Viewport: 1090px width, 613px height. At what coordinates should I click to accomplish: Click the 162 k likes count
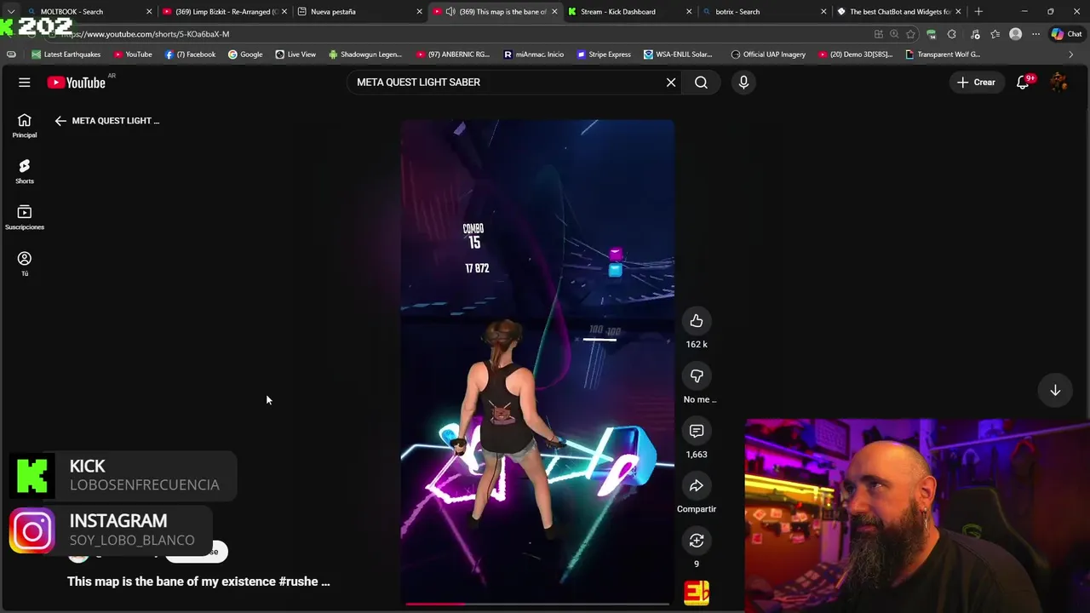pos(697,344)
